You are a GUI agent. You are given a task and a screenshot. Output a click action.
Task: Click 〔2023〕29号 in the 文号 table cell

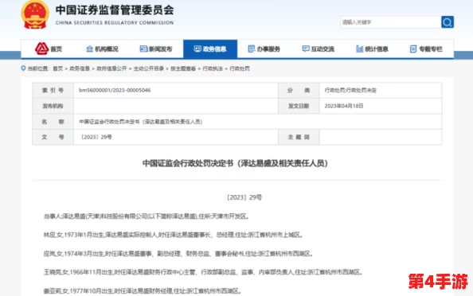(96, 137)
